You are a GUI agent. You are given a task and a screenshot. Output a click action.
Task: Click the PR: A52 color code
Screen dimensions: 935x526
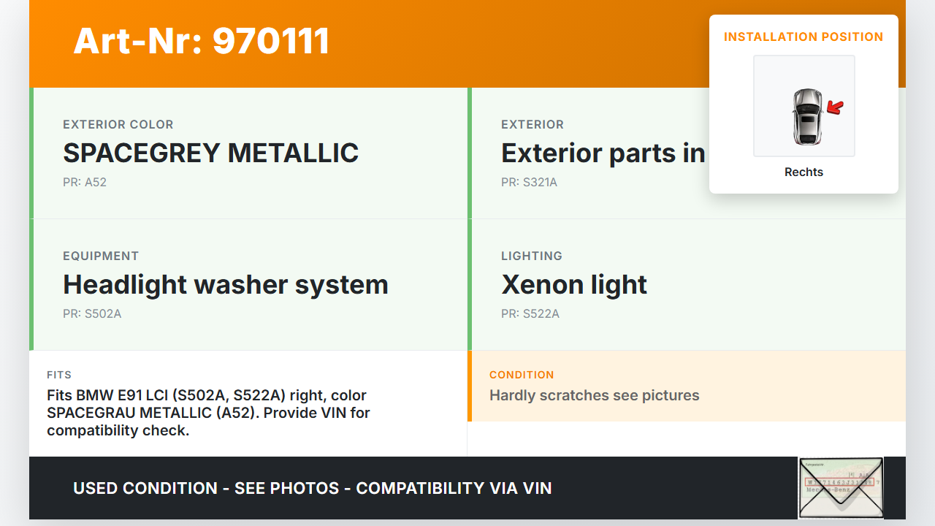coord(85,183)
